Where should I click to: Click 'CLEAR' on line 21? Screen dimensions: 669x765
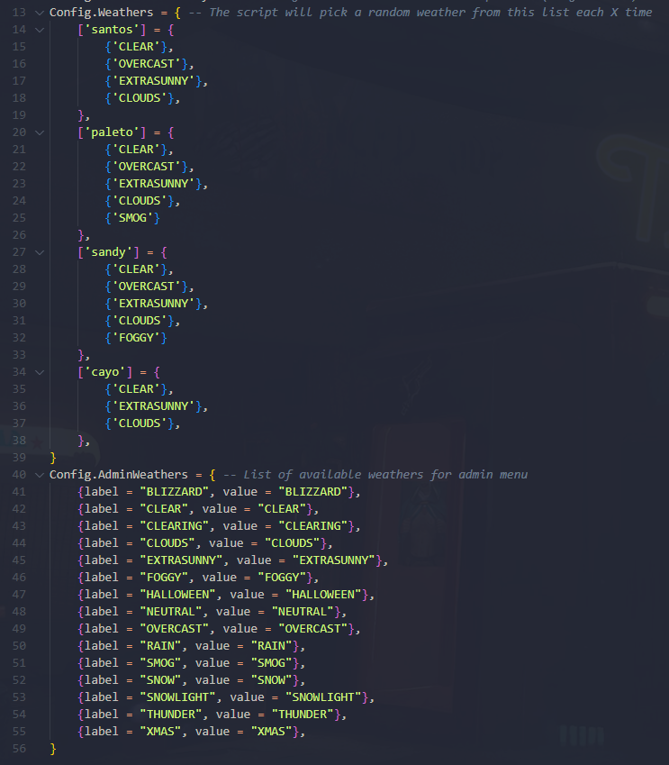[x=136, y=150]
